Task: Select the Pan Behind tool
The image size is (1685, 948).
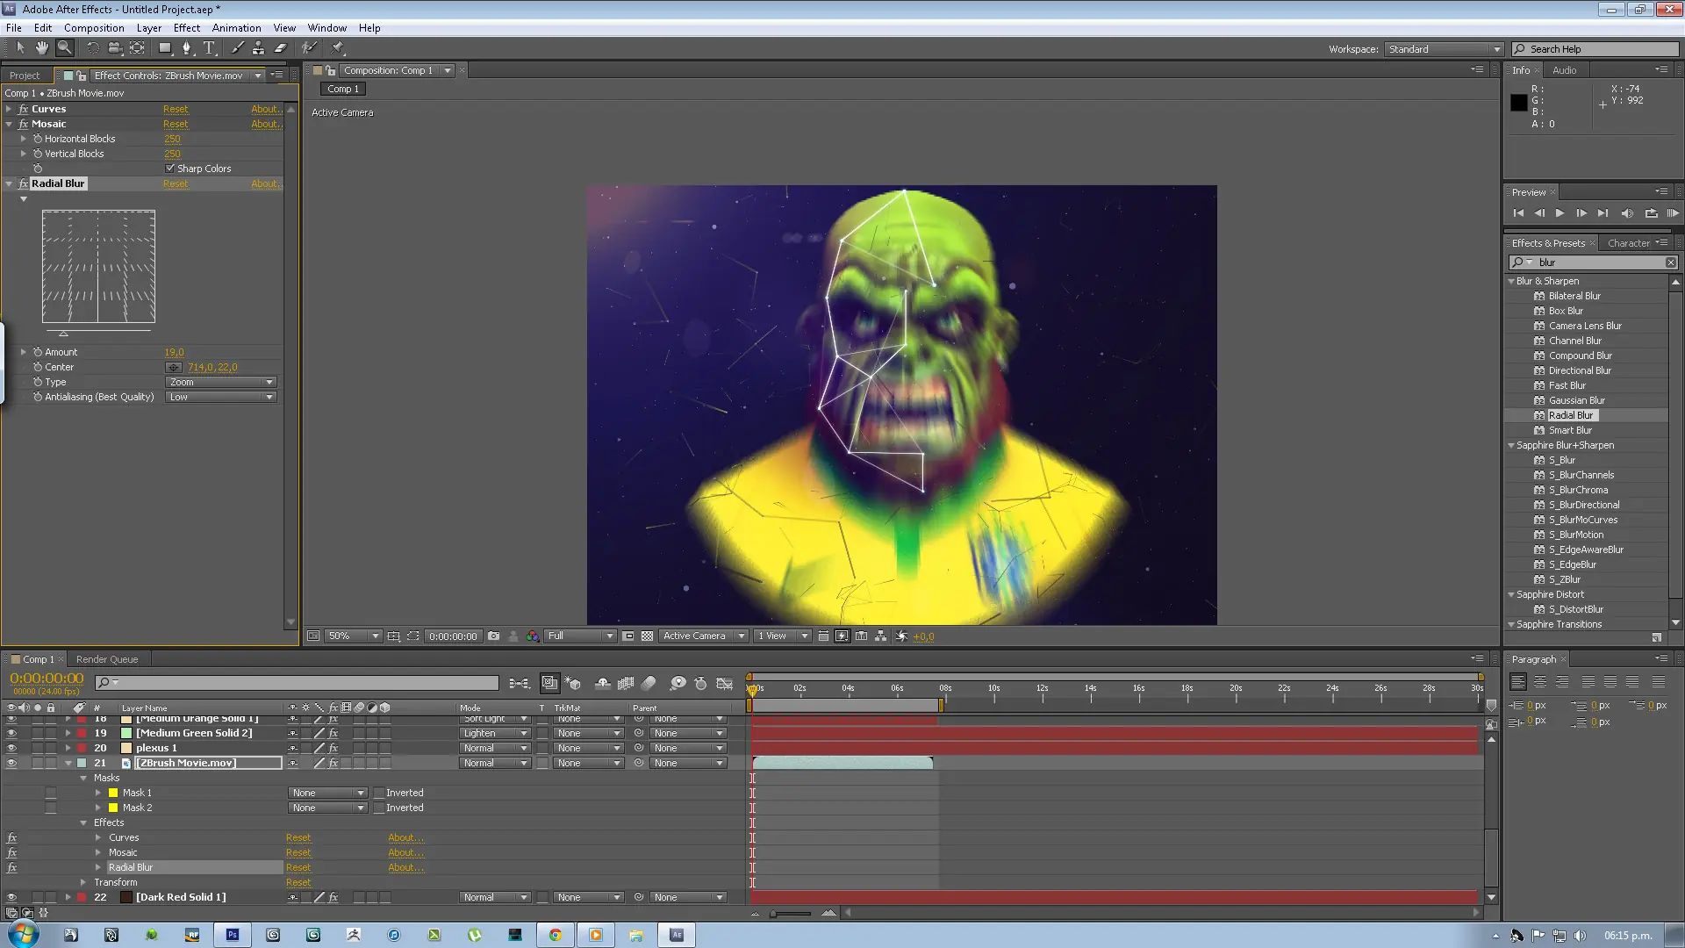Action: point(137,48)
